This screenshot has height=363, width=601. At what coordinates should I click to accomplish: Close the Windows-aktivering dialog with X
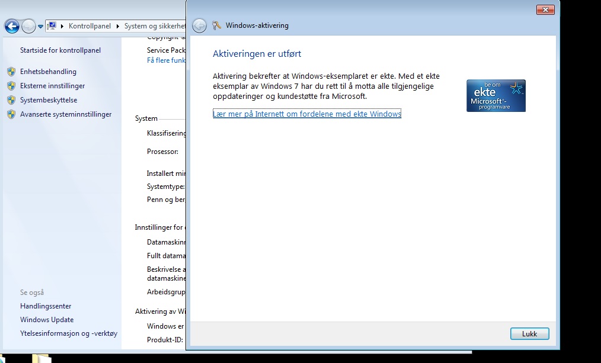tap(545, 9)
